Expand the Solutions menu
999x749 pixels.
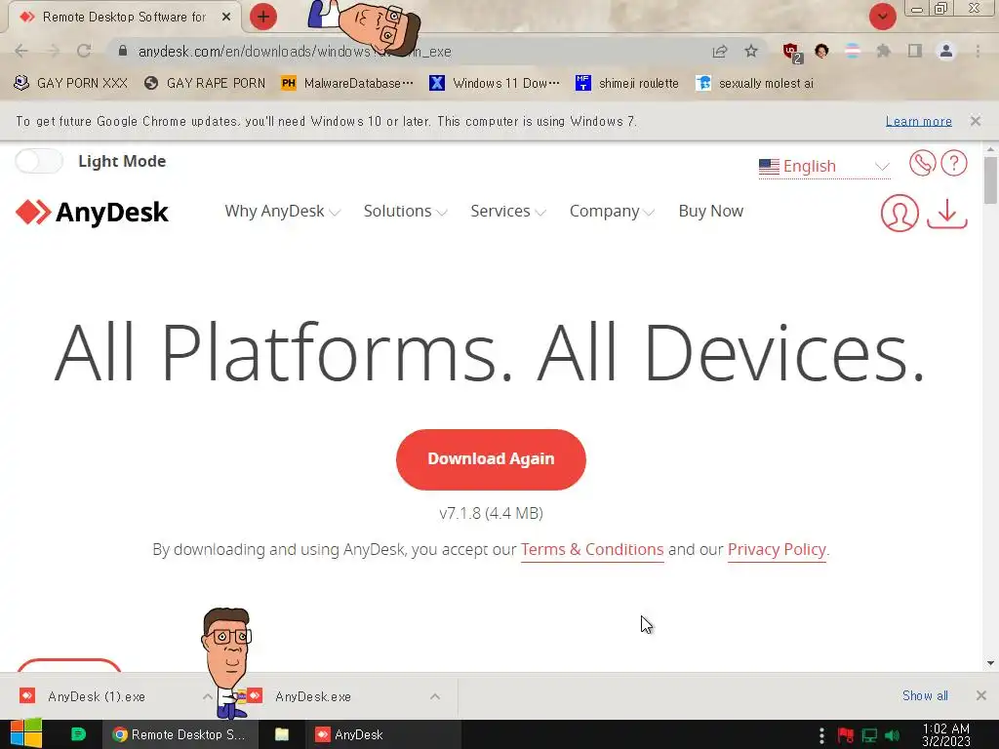click(x=405, y=211)
